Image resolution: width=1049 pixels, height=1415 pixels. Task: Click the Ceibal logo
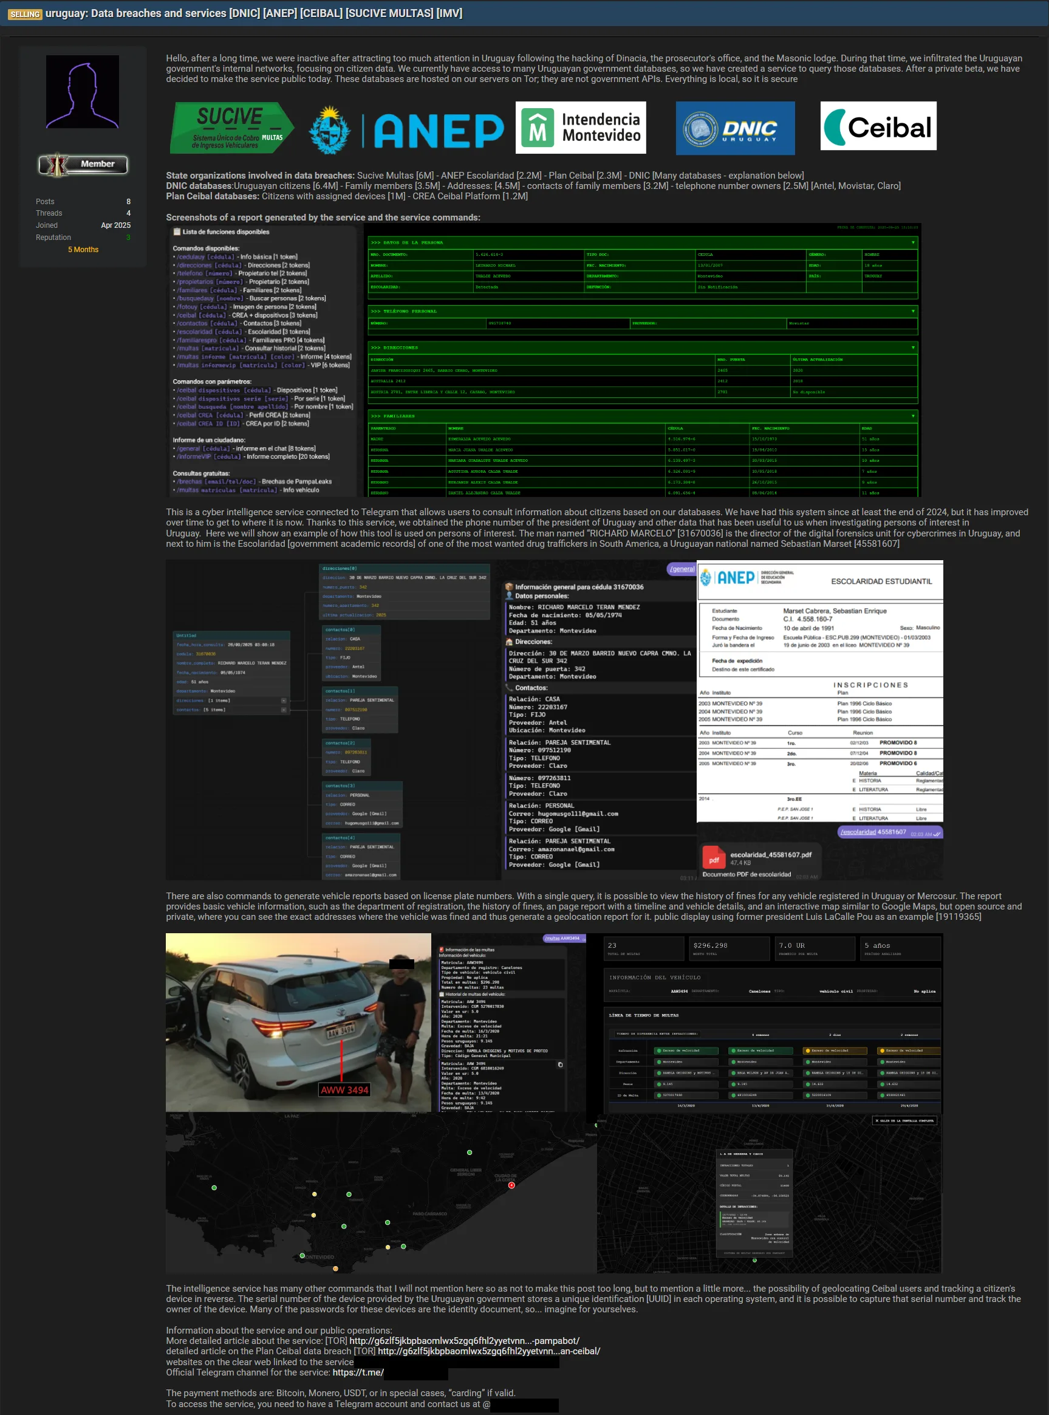pyautogui.click(x=878, y=126)
